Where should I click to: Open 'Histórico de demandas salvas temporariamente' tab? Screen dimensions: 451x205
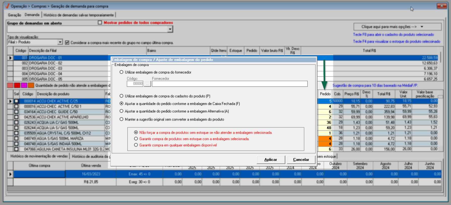(x=79, y=15)
